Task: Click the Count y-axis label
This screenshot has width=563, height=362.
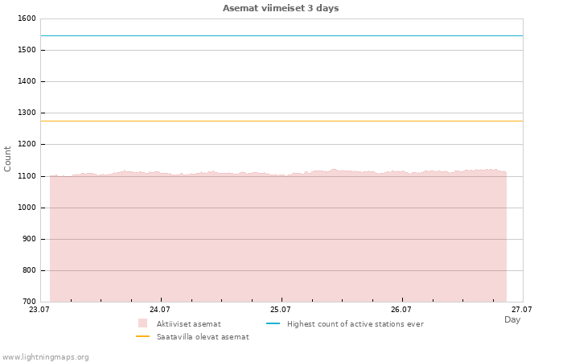Action: click(7, 159)
